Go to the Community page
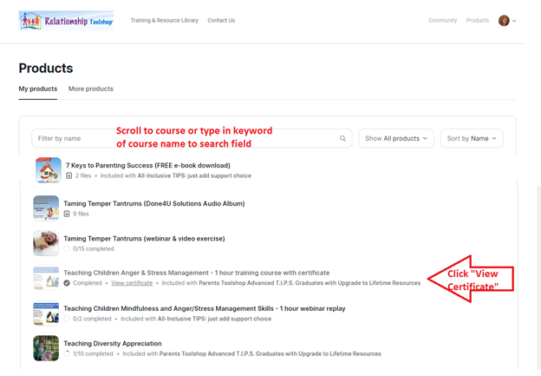 442,20
